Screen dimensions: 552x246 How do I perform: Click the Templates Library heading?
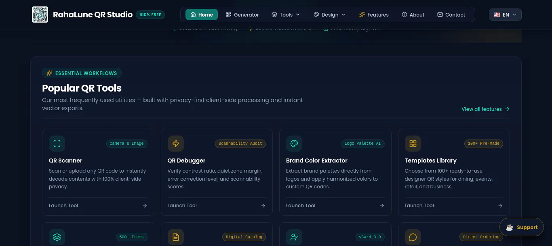[431, 161]
